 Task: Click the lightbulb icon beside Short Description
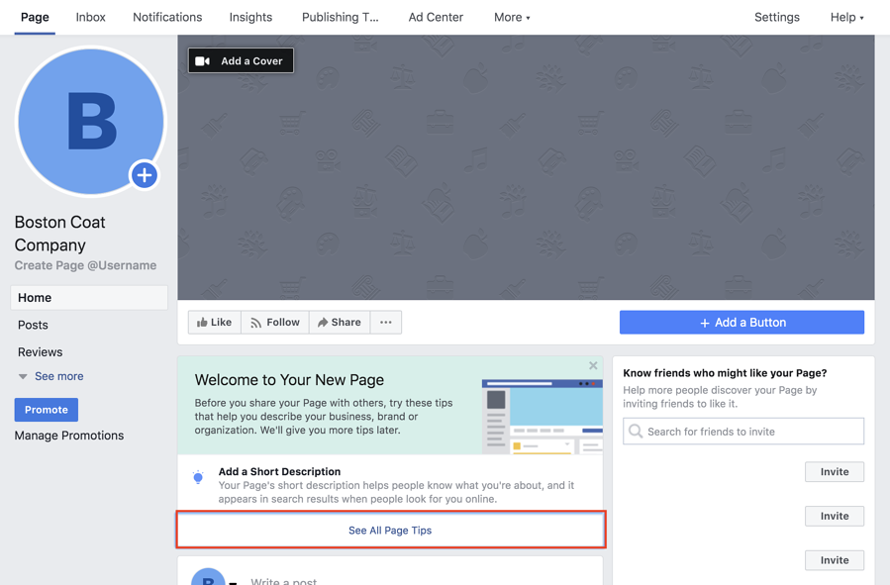coord(198,478)
